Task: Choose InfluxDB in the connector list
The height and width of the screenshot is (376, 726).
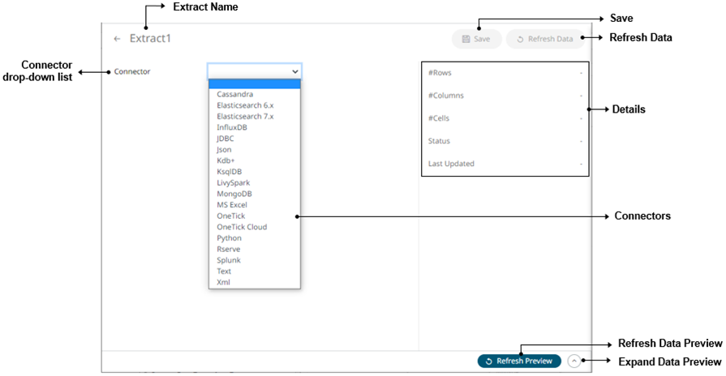Action: click(255, 127)
